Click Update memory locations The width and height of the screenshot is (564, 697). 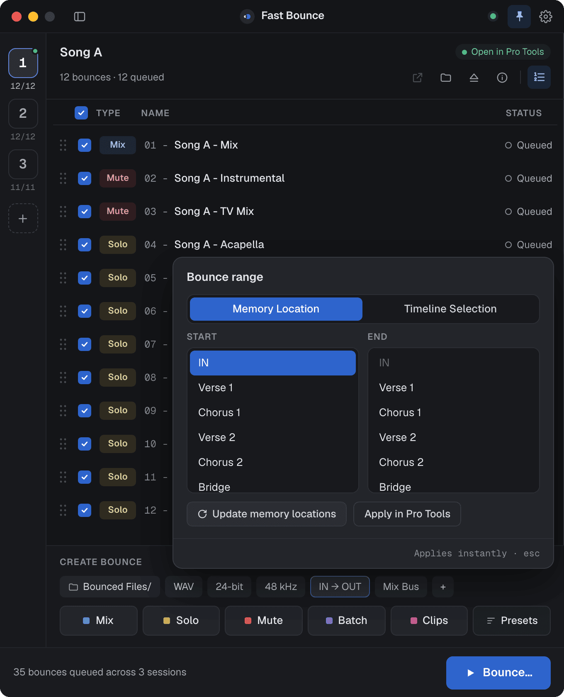[267, 514]
